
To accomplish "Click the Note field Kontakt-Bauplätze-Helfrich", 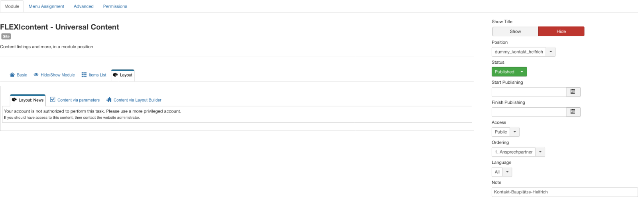I will click(x=565, y=192).
